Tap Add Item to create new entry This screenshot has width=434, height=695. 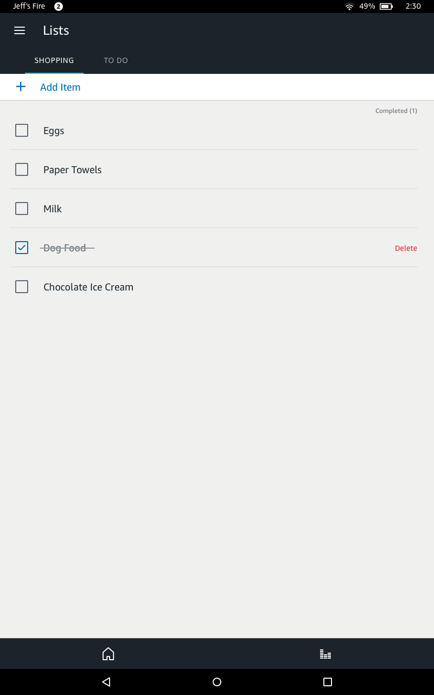pyautogui.click(x=60, y=87)
